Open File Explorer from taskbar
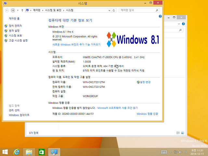The height and width of the screenshot is (156, 208). (29, 152)
